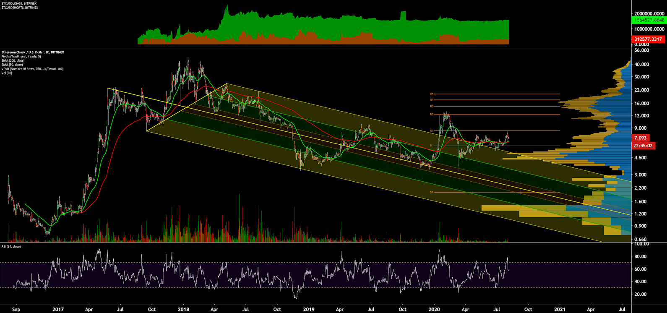This screenshot has width=667, height=313.
Task: Click the red 312577.3317 shorts value tag
Action: coord(648,39)
